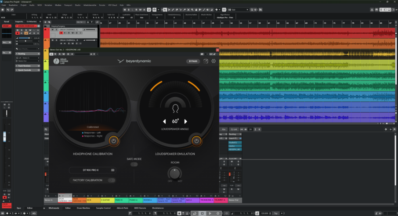This screenshot has width=398, height=216.
Task: Switch on Factory Calibration toggle
Action: [x=111, y=180]
